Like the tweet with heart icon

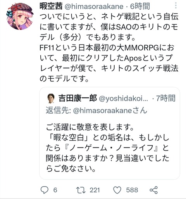(x=117, y=190)
